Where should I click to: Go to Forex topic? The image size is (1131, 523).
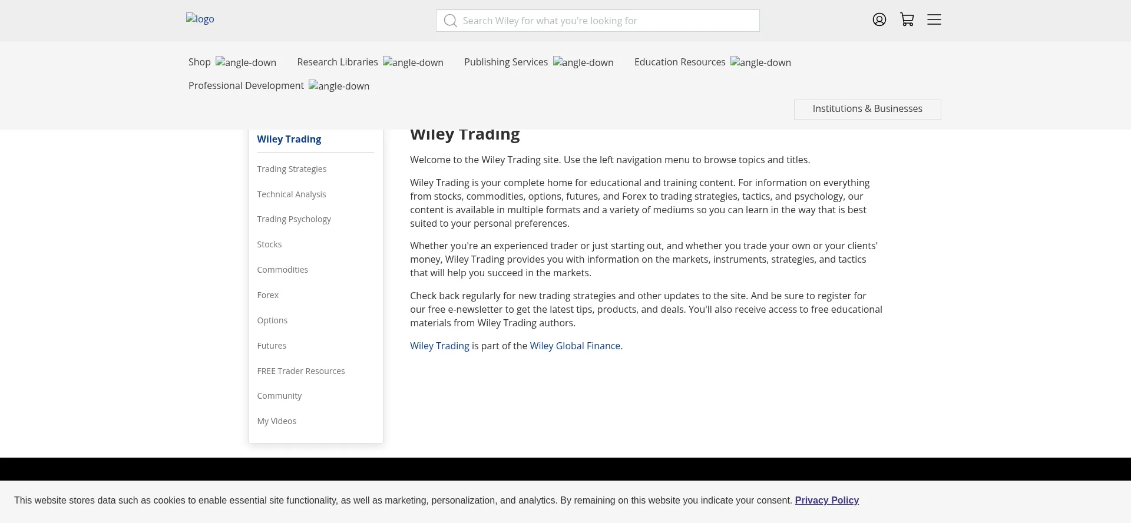tap(268, 295)
